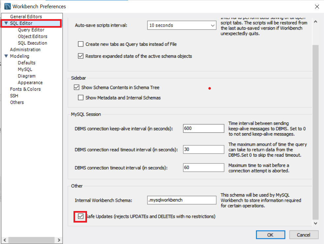Close the Workbench Preferences dialog
324x244 pixels.
[x=317, y=7]
